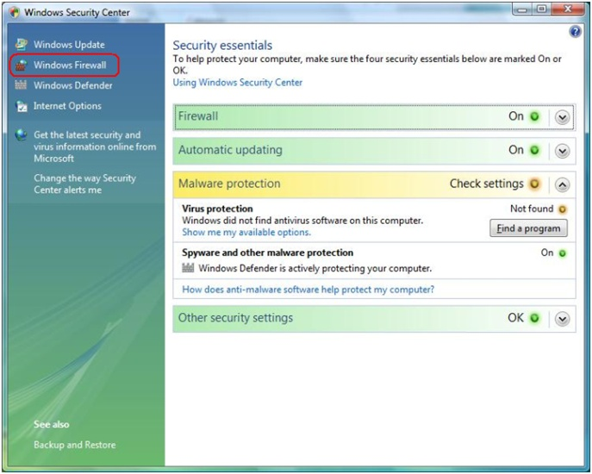
Task: Click the green Other security settings indicator
Action: [x=534, y=318]
